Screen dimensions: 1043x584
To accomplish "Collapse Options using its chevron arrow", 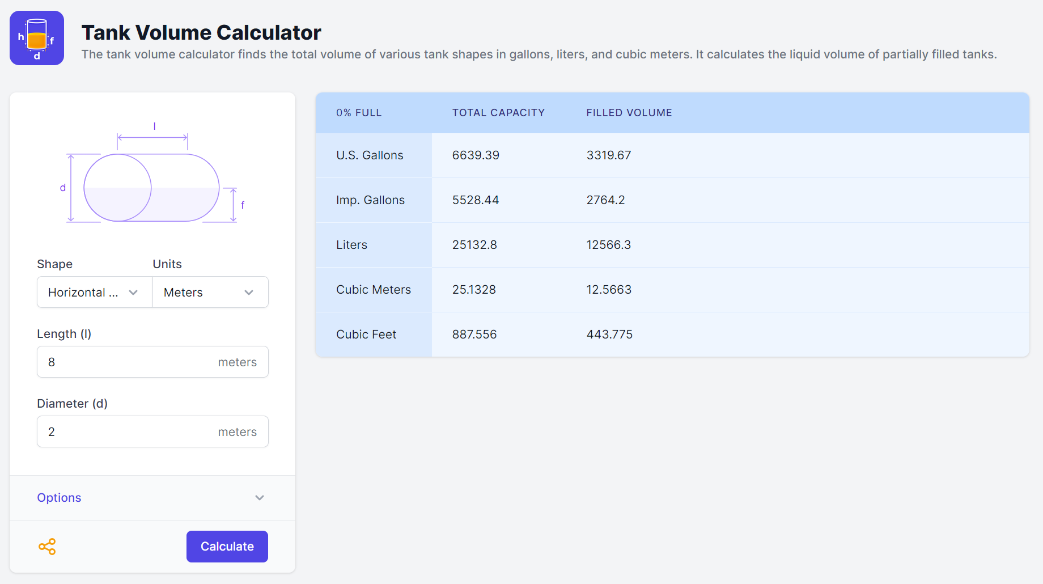I will [259, 497].
